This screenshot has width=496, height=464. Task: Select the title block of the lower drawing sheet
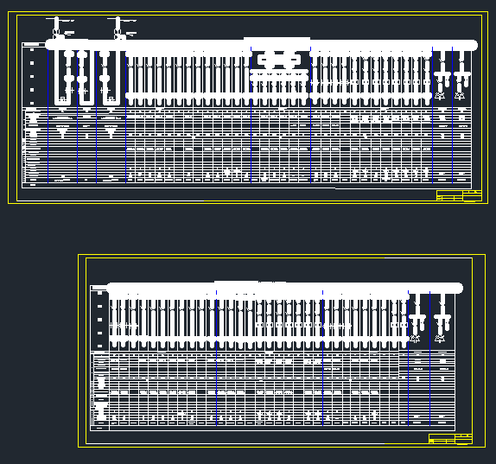pos(450,439)
